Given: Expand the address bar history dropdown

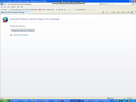Looking at the screenshot, I should pyautogui.click(x=100, y=4).
